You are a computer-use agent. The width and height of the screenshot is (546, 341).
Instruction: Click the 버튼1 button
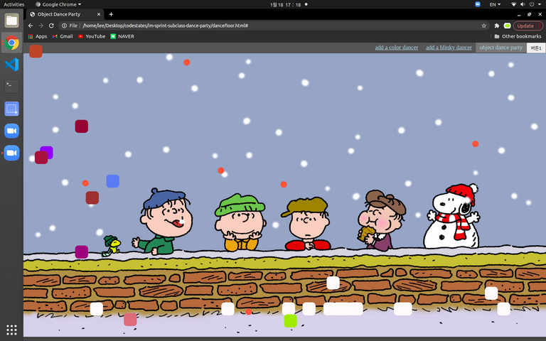[x=536, y=48]
